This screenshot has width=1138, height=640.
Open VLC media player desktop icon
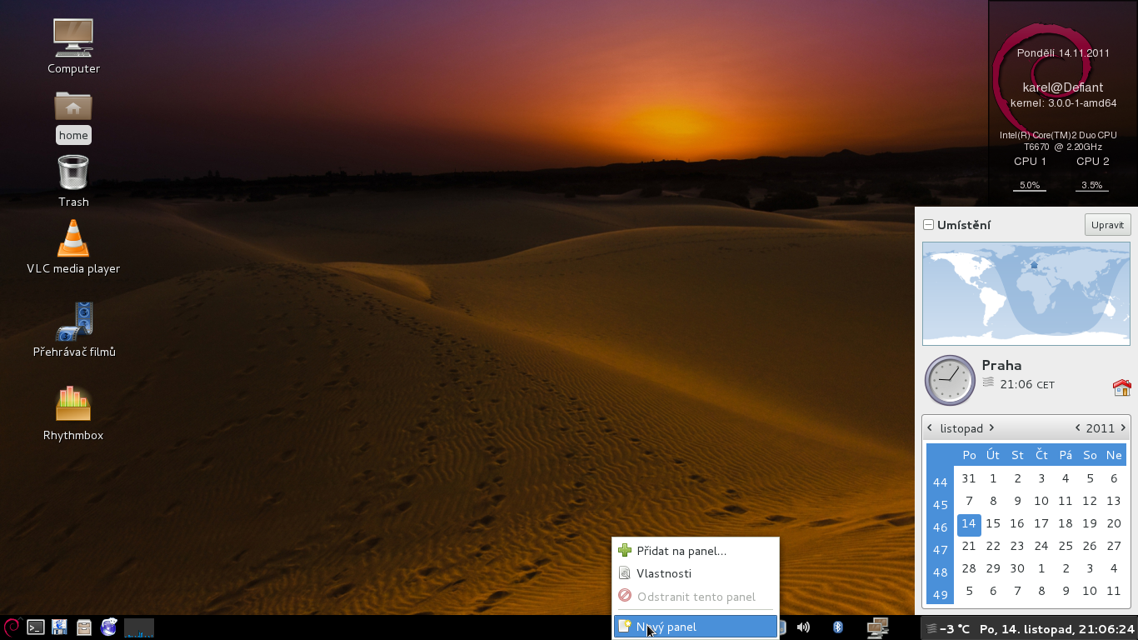[73, 240]
